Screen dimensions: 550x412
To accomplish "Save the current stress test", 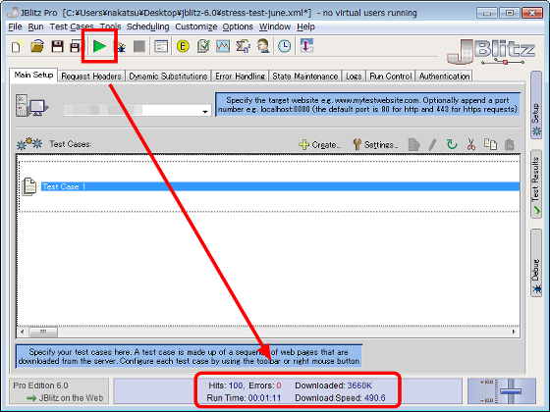I will point(57,46).
